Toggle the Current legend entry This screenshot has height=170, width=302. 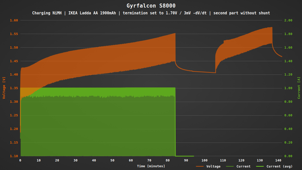238,166
